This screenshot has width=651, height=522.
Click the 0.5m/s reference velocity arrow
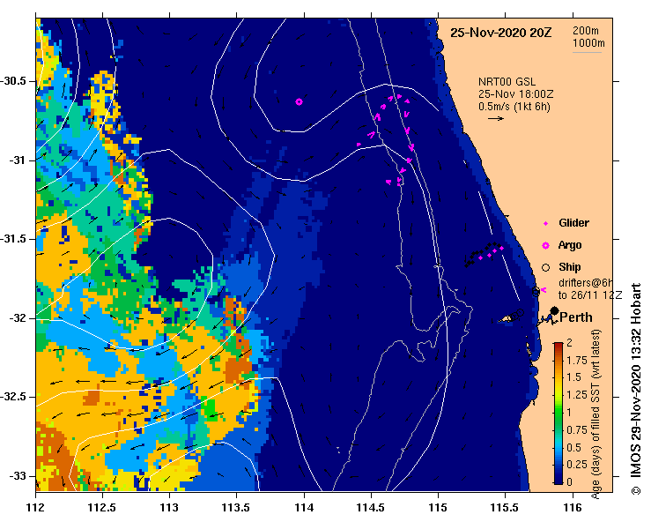496,118
